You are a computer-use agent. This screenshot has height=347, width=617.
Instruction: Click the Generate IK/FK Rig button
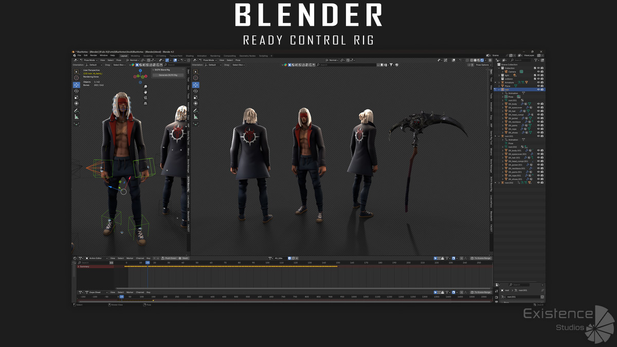coord(168,75)
